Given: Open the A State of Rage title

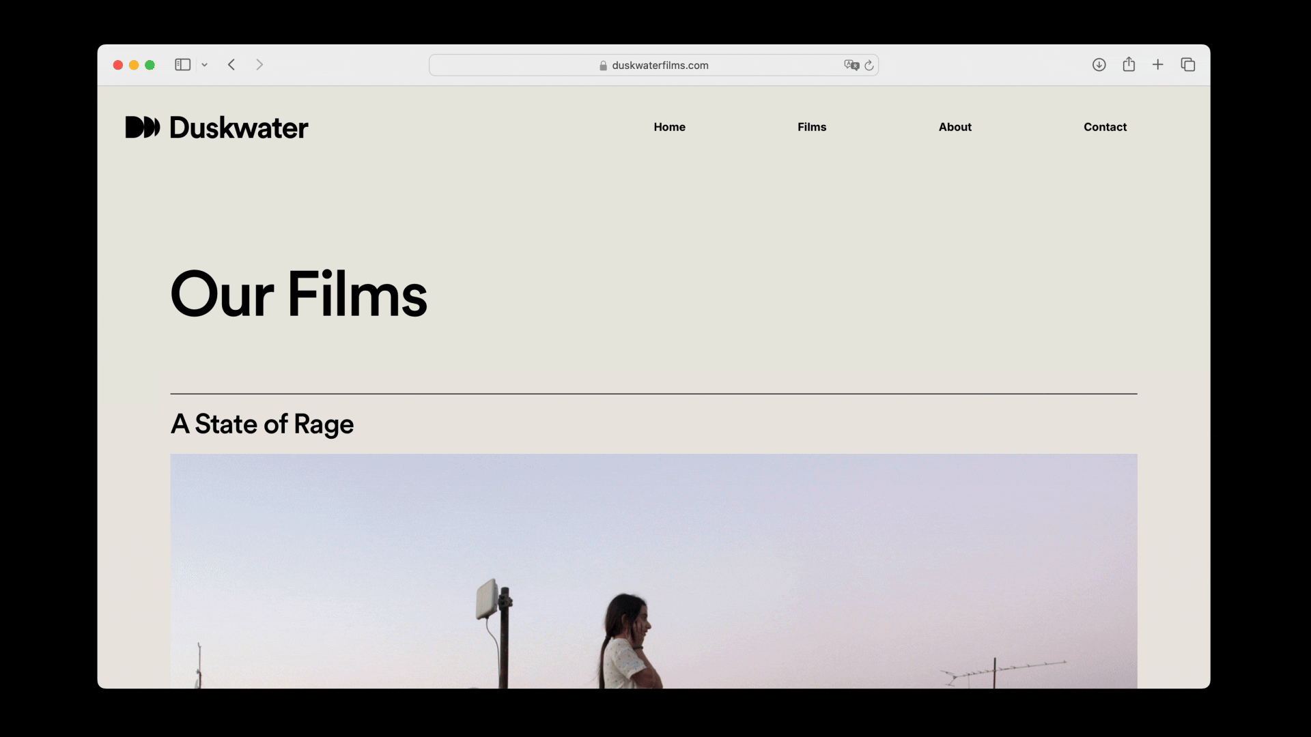Looking at the screenshot, I should click(262, 424).
